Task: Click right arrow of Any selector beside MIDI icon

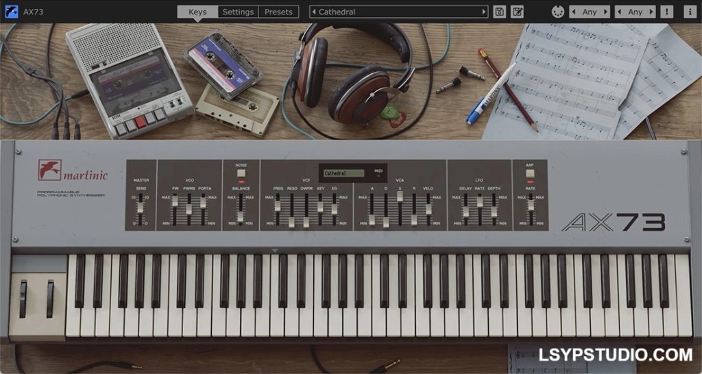Action: click(x=605, y=12)
